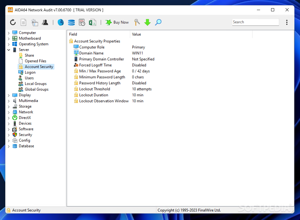The width and height of the screenshot is (300, 220).
Task: Expand the Software tree node
Action: 8,129
